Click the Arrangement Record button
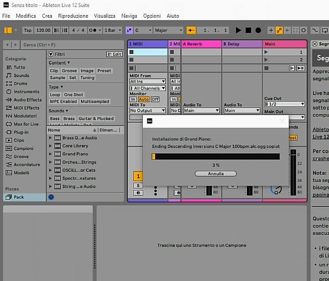Image resolution: width=329 pixels, height=281 pixels. click(x=258, y=31)
